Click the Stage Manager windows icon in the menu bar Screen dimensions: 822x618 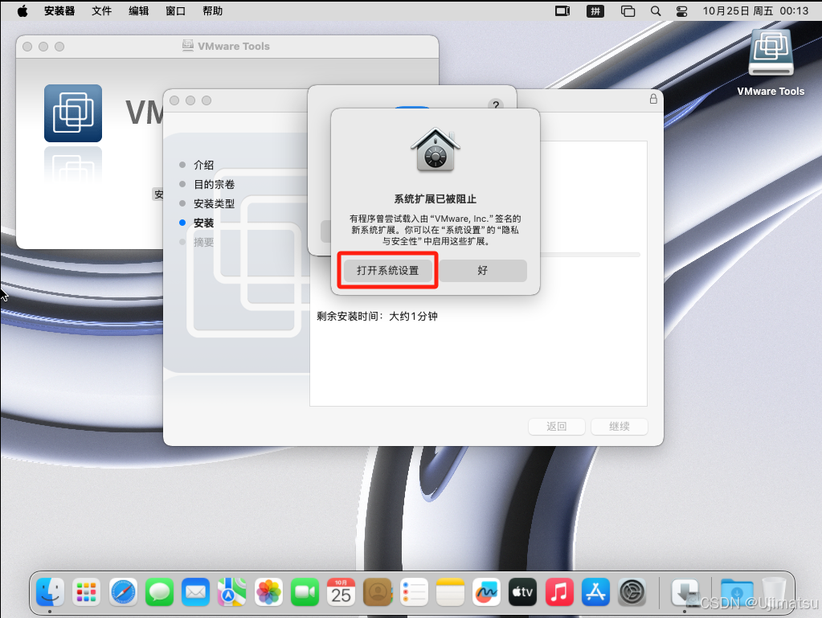(628, 11)
